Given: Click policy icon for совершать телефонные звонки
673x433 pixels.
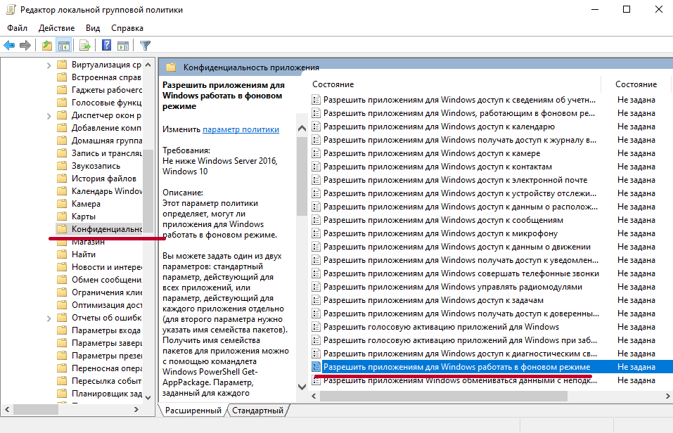Looking at the screenshot, I should 316,273.
